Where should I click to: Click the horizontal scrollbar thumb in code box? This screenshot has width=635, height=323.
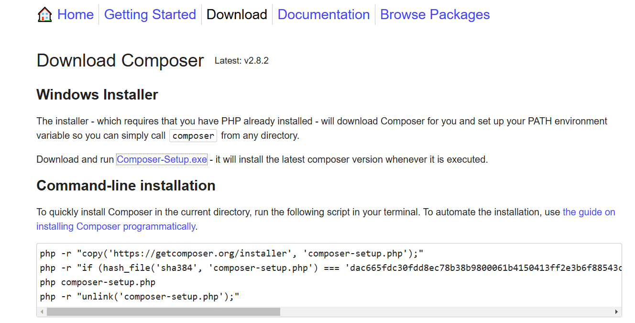coord(163,312)
